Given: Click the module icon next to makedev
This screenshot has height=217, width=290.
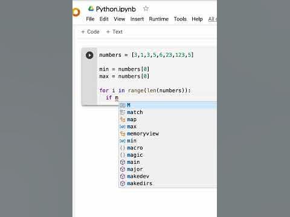Looking at the screenshot, I should coord(123,177).
